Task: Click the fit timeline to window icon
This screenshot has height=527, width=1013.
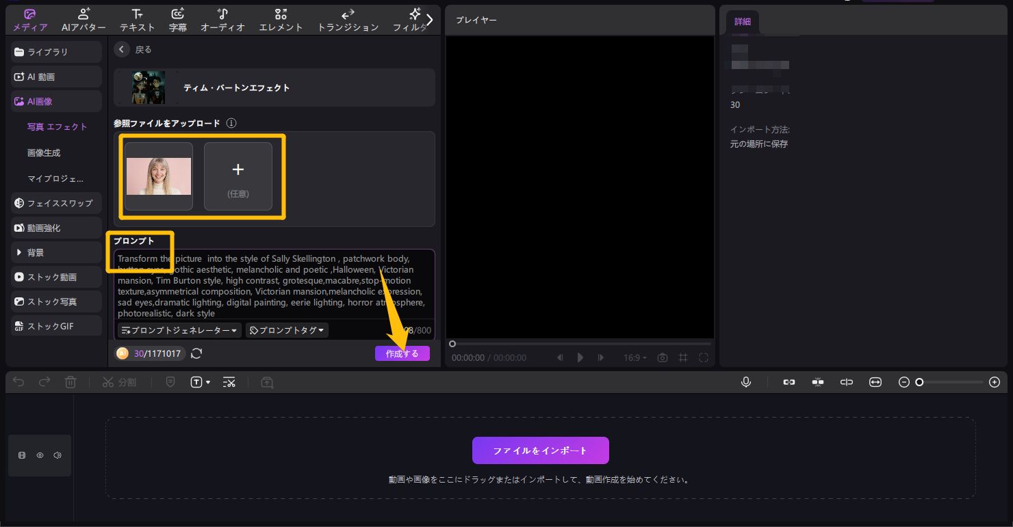Action: [875, 382]
